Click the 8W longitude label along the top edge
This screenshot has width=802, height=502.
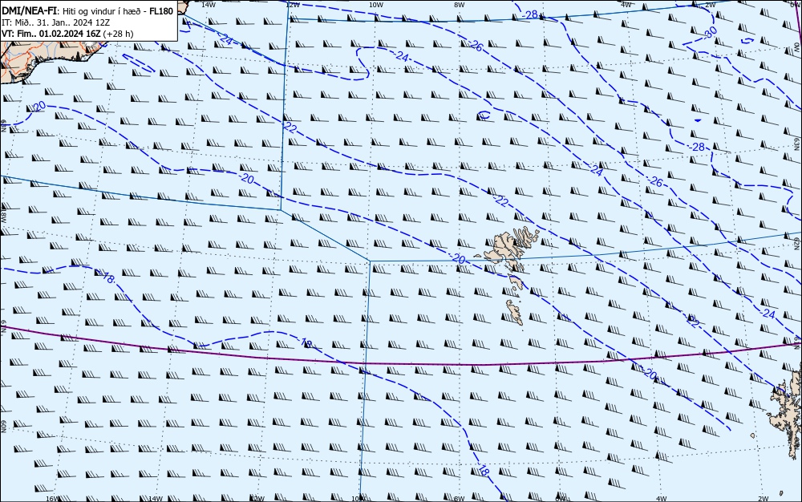(x=459, y=4)
